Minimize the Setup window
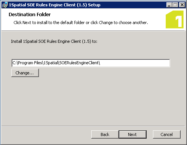The width and height of the screenshot is (187, 145). (x=169, y=5)
